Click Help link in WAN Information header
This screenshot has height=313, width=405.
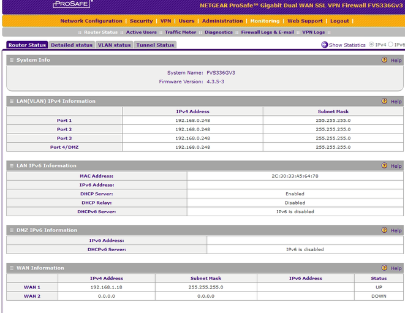[x=396, y=268]
